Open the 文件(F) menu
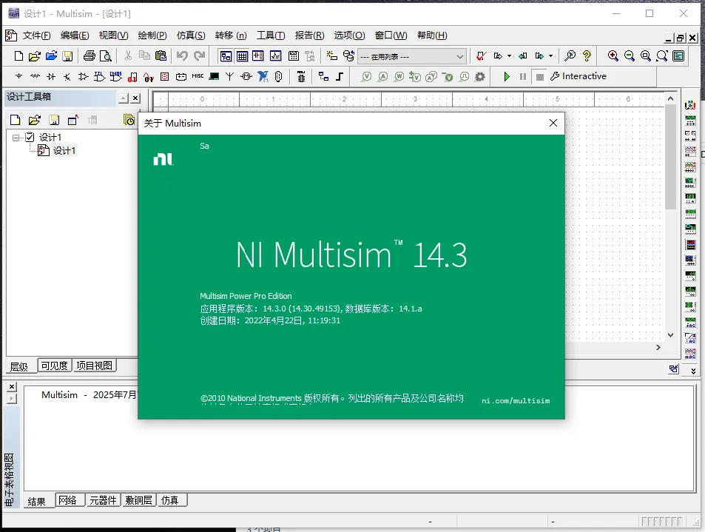The image size is (705, 532). coord(36,36)
